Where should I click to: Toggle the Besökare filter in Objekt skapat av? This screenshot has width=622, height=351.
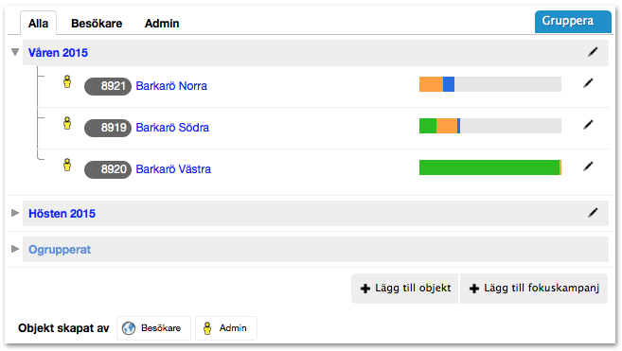(153, 328)
